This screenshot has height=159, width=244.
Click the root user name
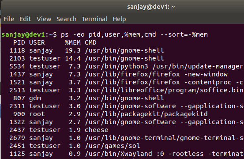(x=37, y=114)
